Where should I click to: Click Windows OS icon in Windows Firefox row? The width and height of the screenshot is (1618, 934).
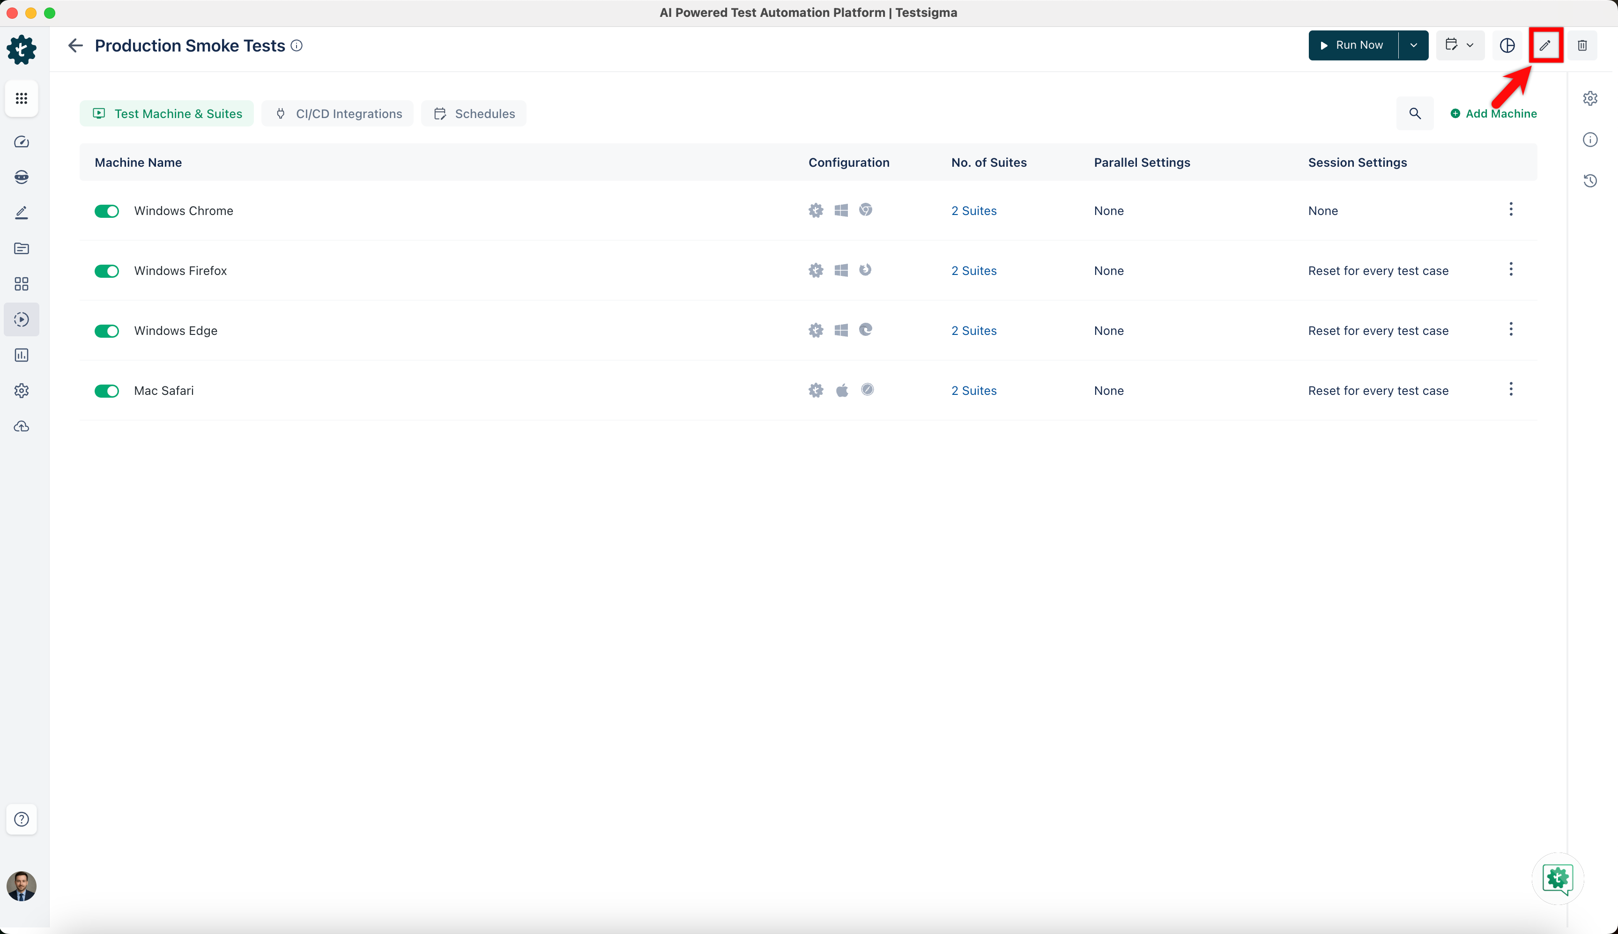click(x=841, y=271)
